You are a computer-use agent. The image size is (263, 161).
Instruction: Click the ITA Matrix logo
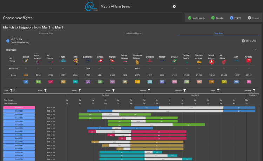[92, 6]
